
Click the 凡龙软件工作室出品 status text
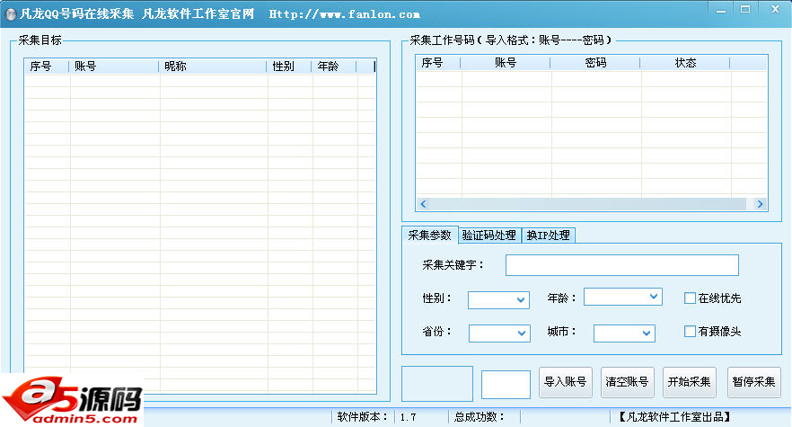click(x=675, y=417)
